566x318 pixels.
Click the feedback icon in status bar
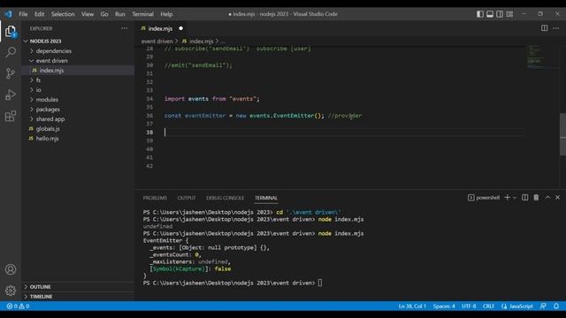click(543, 307)
